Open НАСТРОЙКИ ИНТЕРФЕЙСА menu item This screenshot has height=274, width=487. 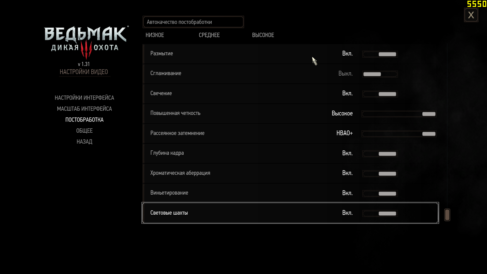[84, 98]
